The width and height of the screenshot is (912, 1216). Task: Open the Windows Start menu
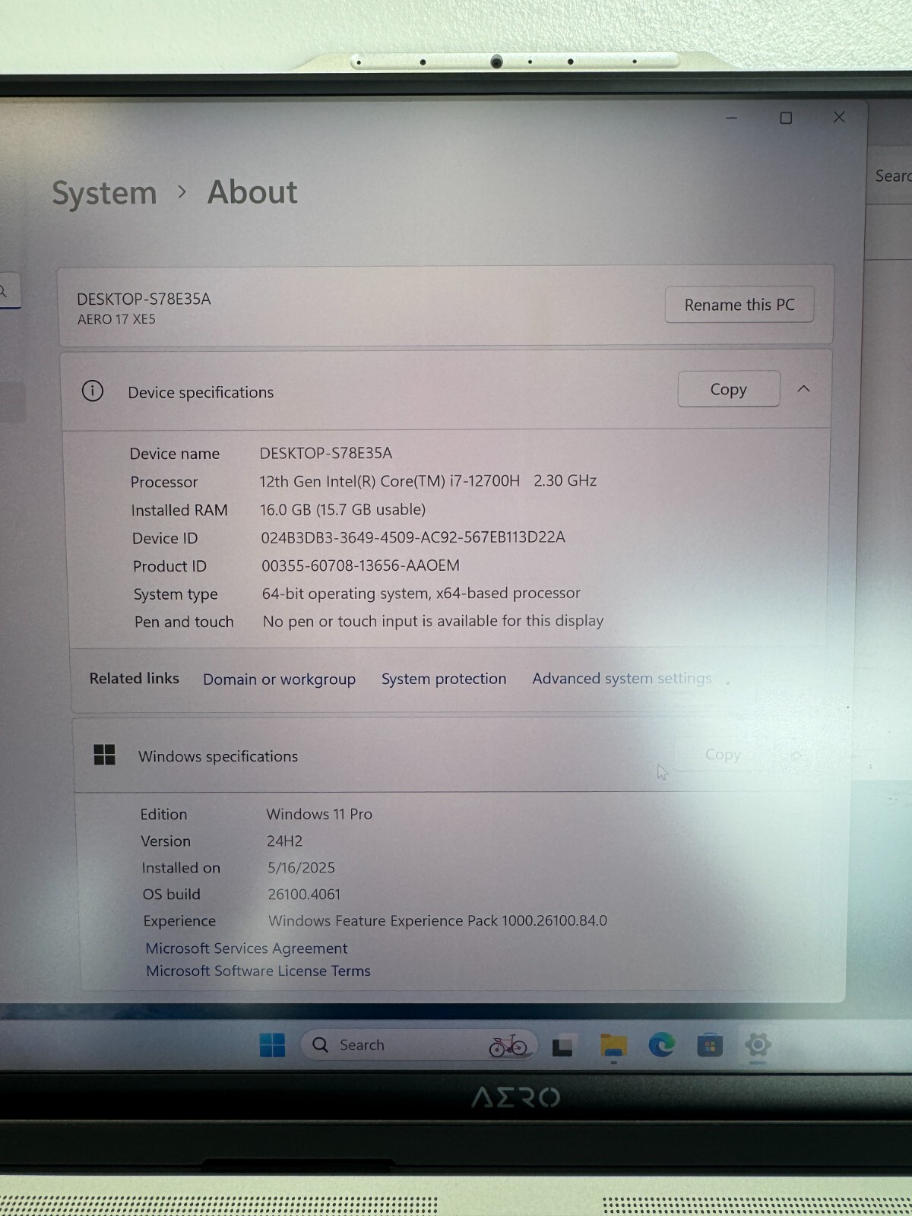click(x=272, y=1045)
